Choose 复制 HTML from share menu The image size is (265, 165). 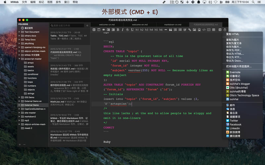[x=233, y=34]
